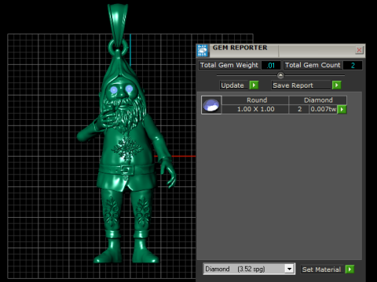Click the Gem Reporter panel logo icon

click(203, 50)
